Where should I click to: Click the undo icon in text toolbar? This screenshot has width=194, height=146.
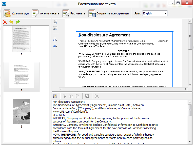(87, 96)
